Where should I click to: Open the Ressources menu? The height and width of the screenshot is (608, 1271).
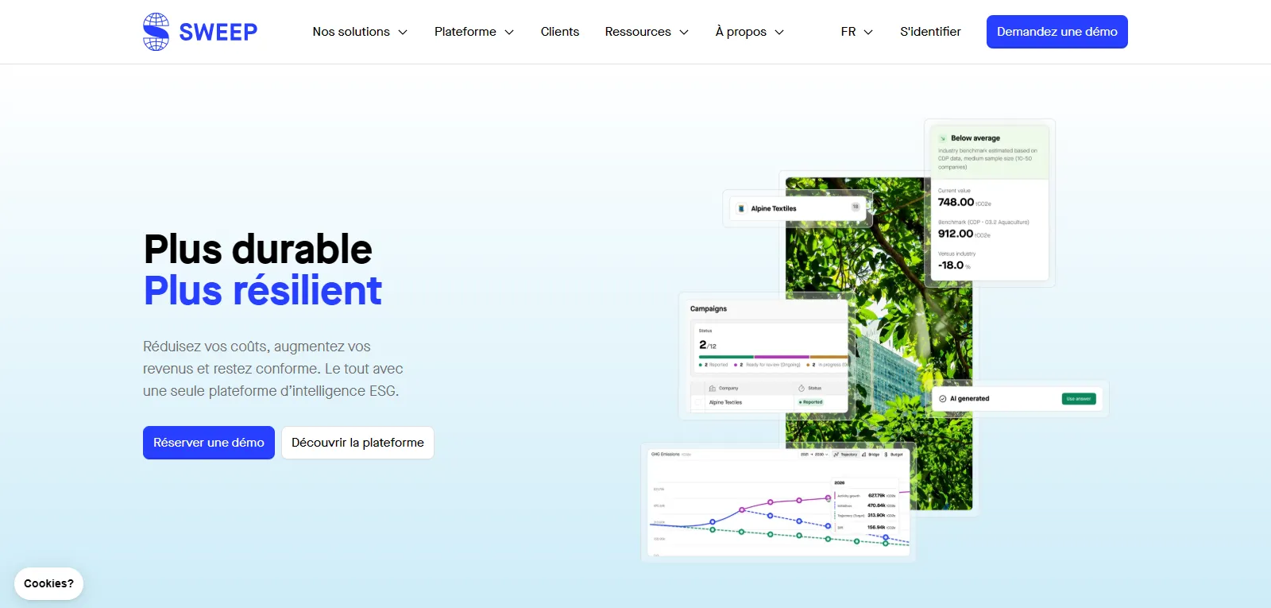[x=647, y=32]
